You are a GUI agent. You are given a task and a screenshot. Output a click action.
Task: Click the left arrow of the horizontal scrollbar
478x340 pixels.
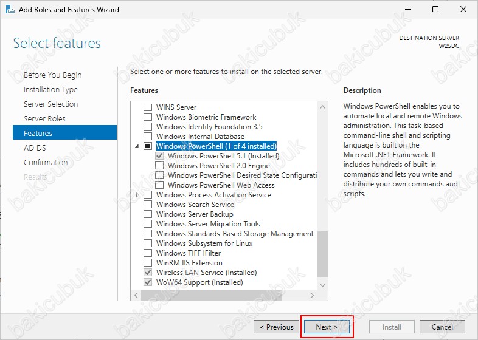pyautogui.click(x=136, y=295)
